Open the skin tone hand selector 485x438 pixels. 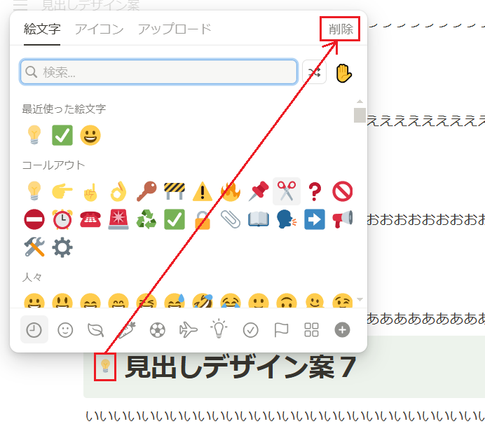343,74
